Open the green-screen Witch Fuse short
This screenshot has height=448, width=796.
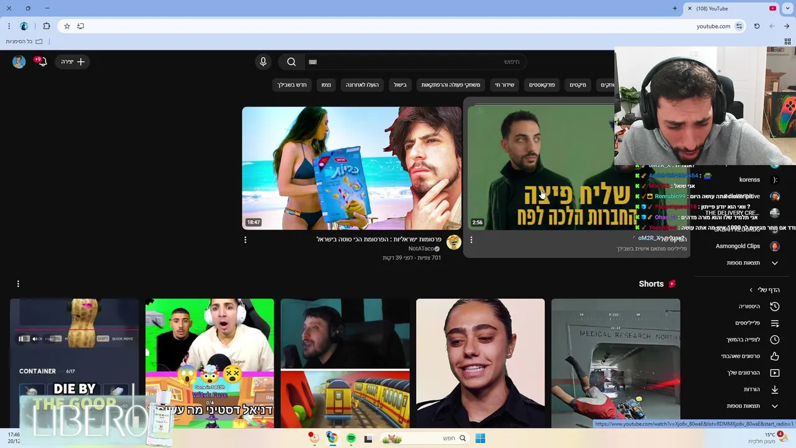tap(210, 363)
